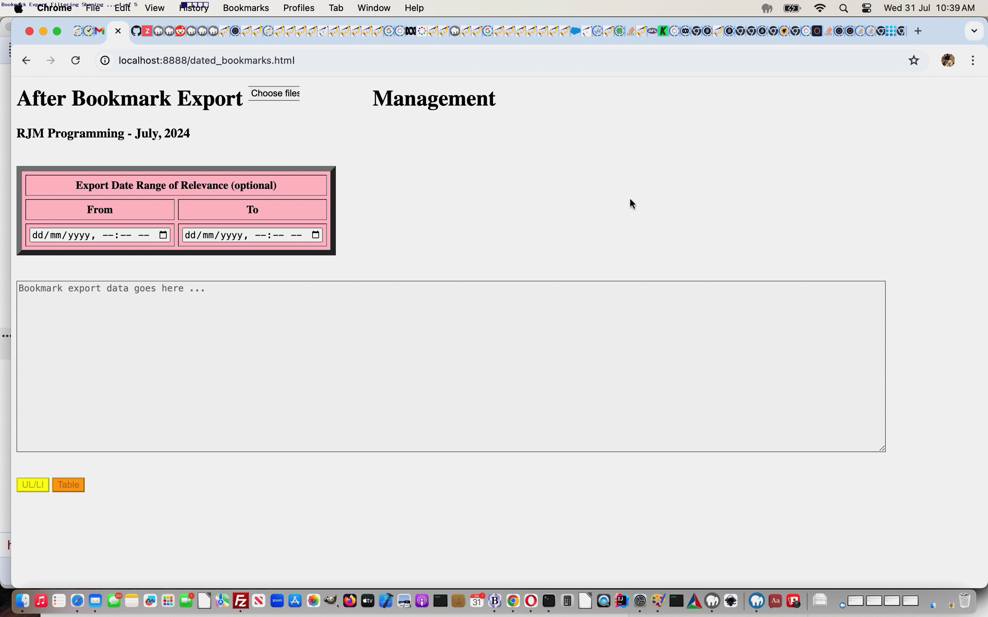Open Control Center in menu bar
This screenshot has height=617, width=988.
coord(866,8)
